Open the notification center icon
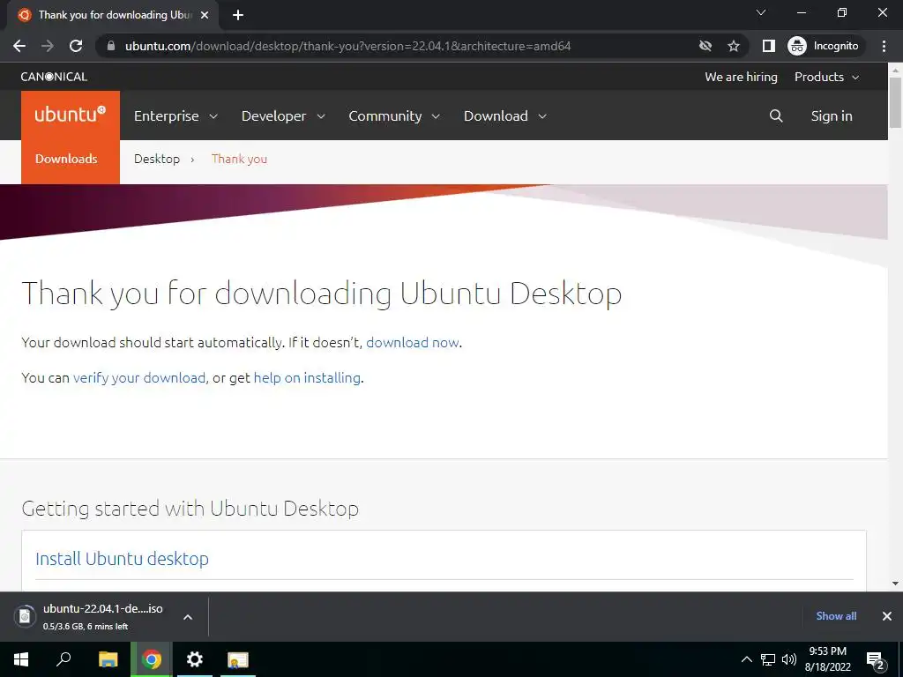This screenshot has width=903, height=677. pos(876,661)
